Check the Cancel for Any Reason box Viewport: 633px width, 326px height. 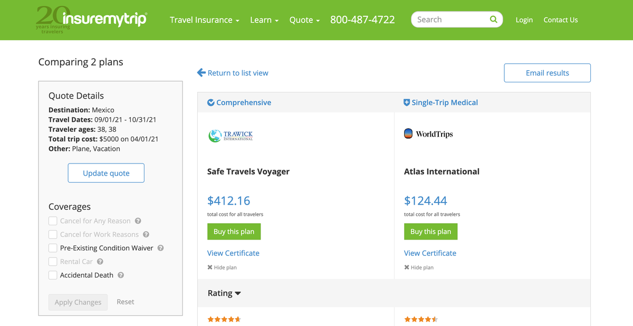[x=53, y=220]
